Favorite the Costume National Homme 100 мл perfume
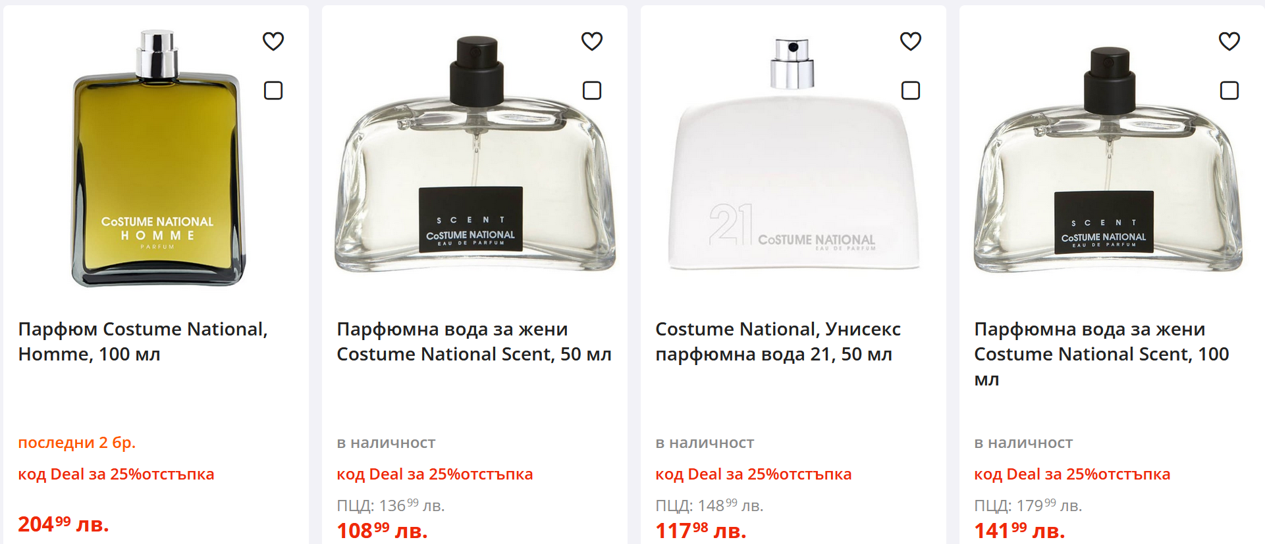This screenshot has width=1265, height=544. pyautogui.click(x=273, y=41)
